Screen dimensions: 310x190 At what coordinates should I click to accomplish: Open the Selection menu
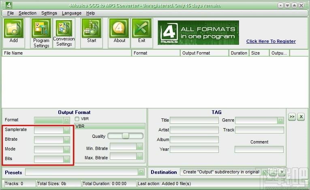tap(28, 13)
